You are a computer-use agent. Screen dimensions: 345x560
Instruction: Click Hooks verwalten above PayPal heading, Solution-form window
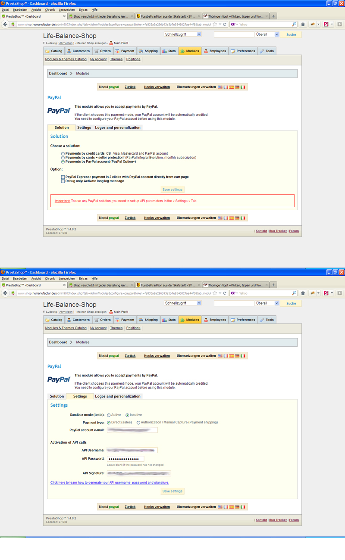click(157, 87)
